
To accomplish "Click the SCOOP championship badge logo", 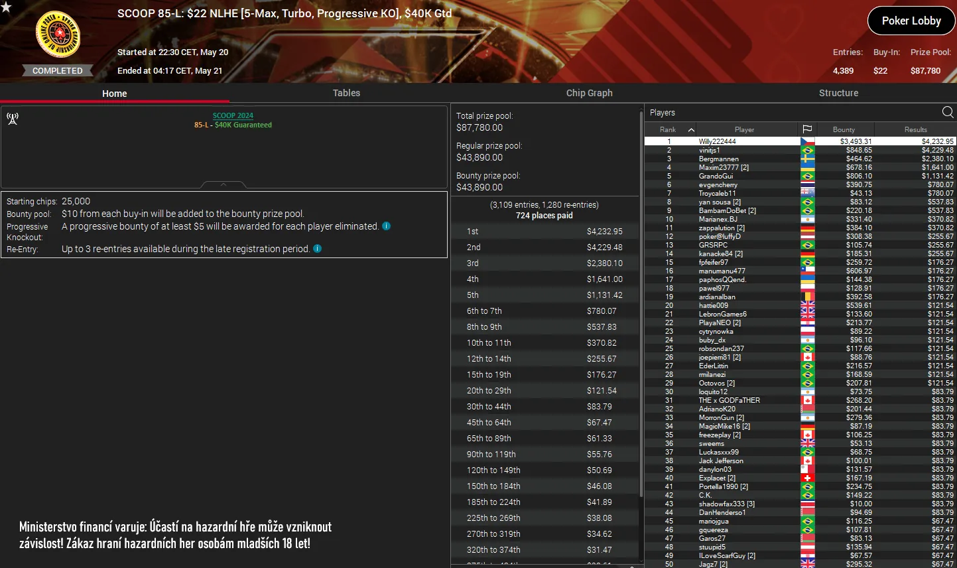I will [x=58, y=34].
